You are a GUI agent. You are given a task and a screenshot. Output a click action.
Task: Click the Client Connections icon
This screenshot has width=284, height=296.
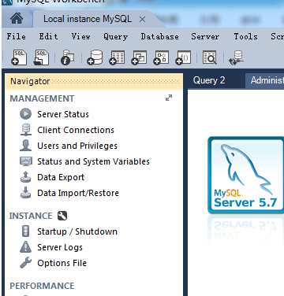point(25,130)
